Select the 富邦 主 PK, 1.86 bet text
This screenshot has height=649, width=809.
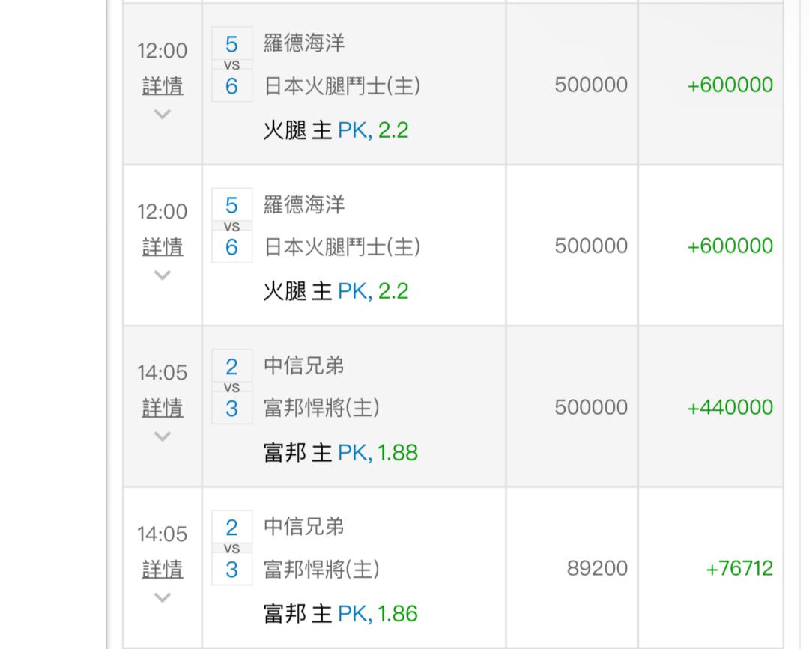(x=340, y=614)
